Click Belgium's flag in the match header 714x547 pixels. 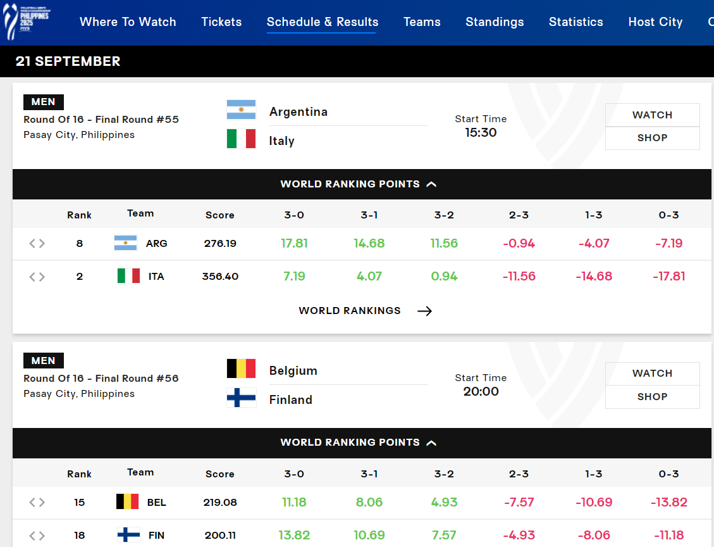click(241, 368)
